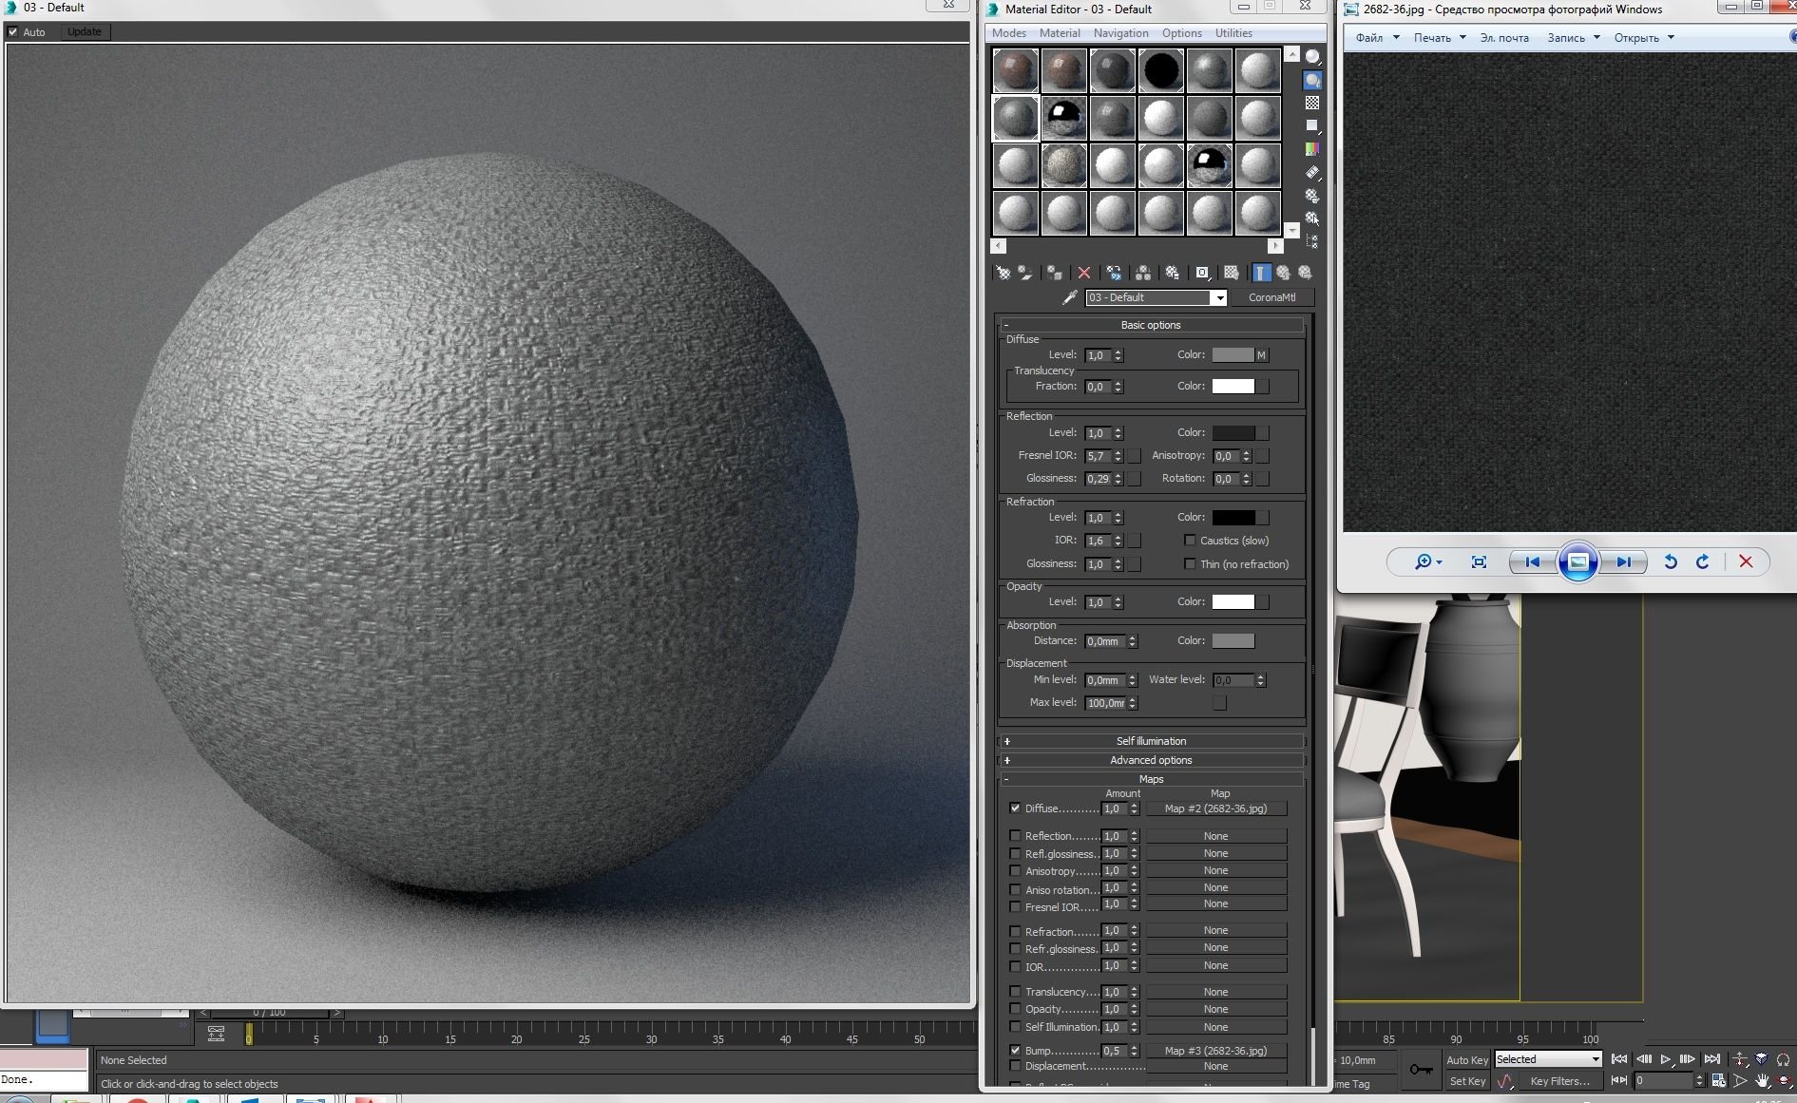Image resolution: width=1797 pixels, height=1103 pixels.
Task: Pick material from object with eyedropper
Action: (1070, 297)
